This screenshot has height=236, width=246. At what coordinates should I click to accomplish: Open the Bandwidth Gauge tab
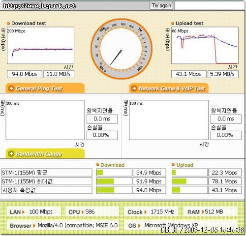(x=45, y=153)
